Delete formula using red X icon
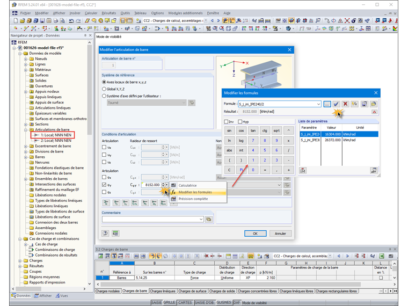This screenshot has width=408, height=306. pyautogui.click(x=345, y=104)
